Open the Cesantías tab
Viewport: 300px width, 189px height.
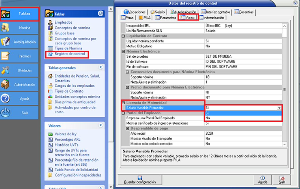244,12
